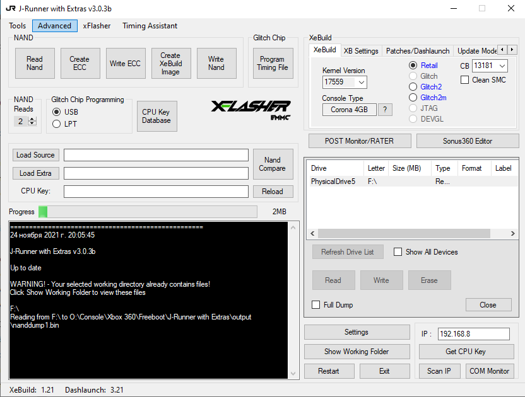Open the Tools menu
The width and height of the screenshot is (525, 397).
tap(18, 26)
